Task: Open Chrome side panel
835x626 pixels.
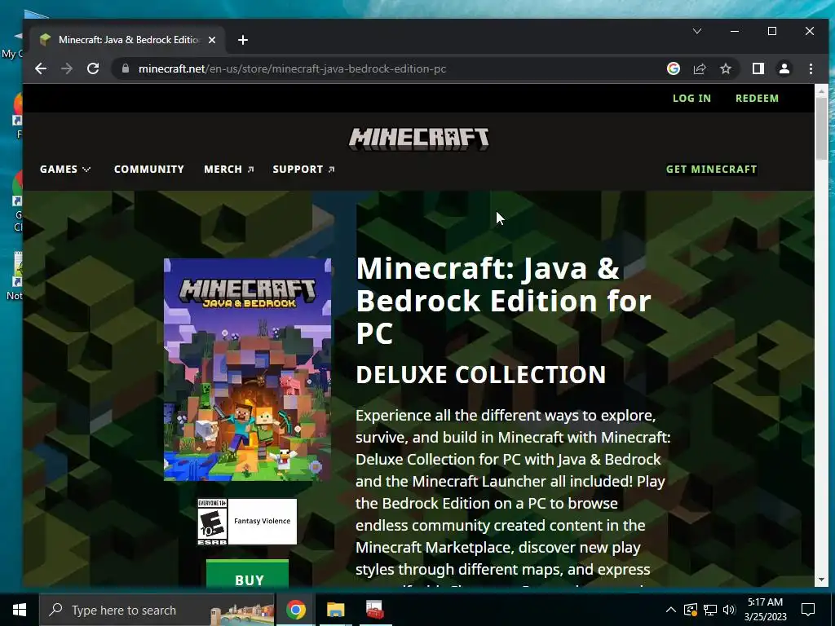Action: [758, 68]
